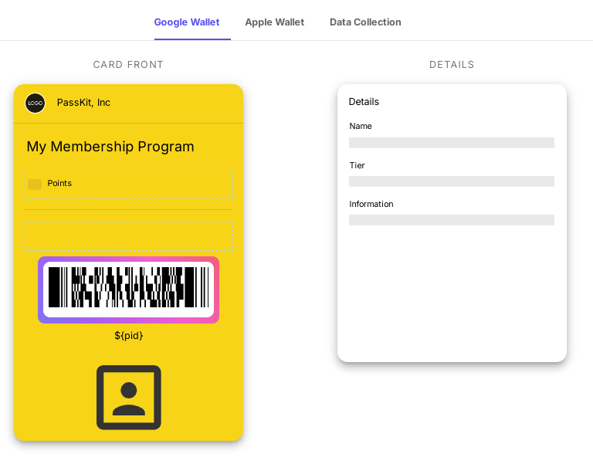Click the Tier label
The image size is (593, 471).
click(357, 165)
